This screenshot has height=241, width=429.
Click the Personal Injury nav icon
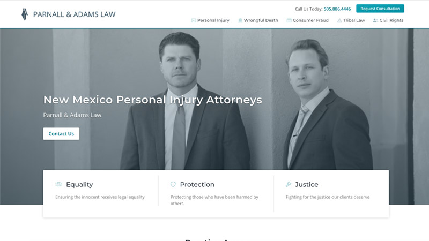[x=194, y=20]
